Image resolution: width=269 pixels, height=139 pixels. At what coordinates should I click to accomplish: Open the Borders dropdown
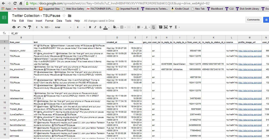click(x=122, y=27)
